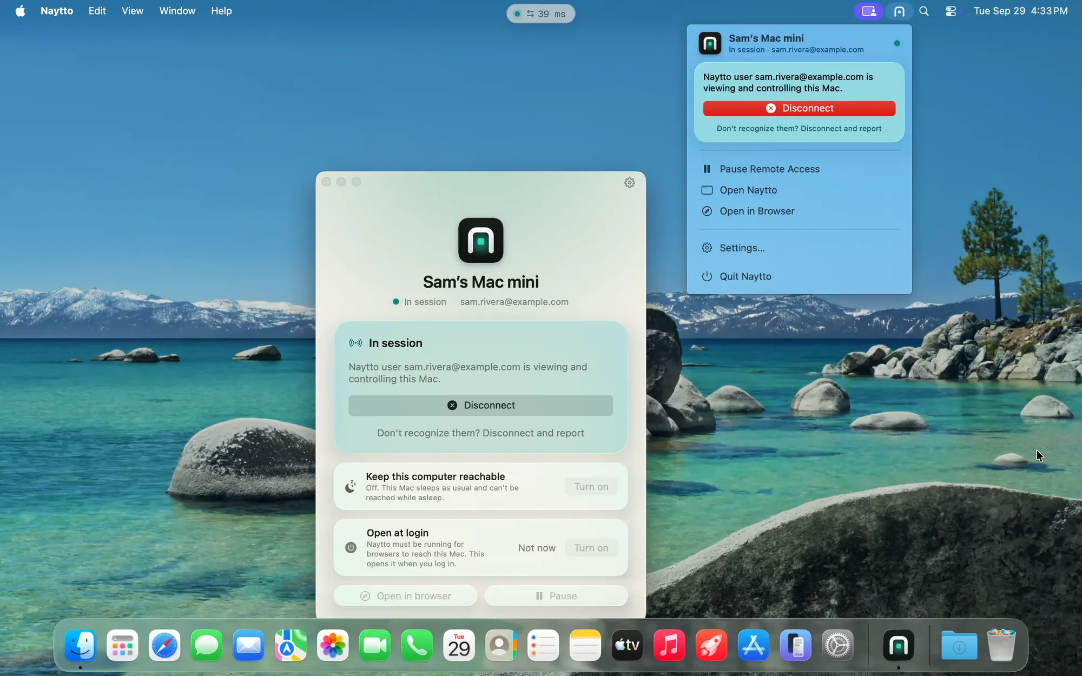This screenshot has width=1082, height=676.
Task: Click the Sam's Mac mini window title
Action: pyautogui.click(x=480, y=282)
